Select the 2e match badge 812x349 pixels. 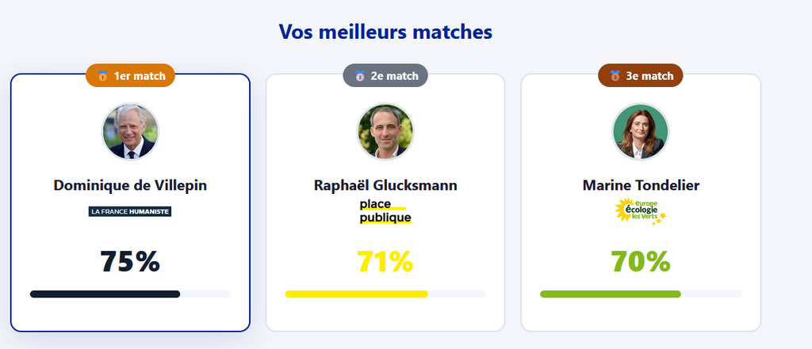click(386, 76)
